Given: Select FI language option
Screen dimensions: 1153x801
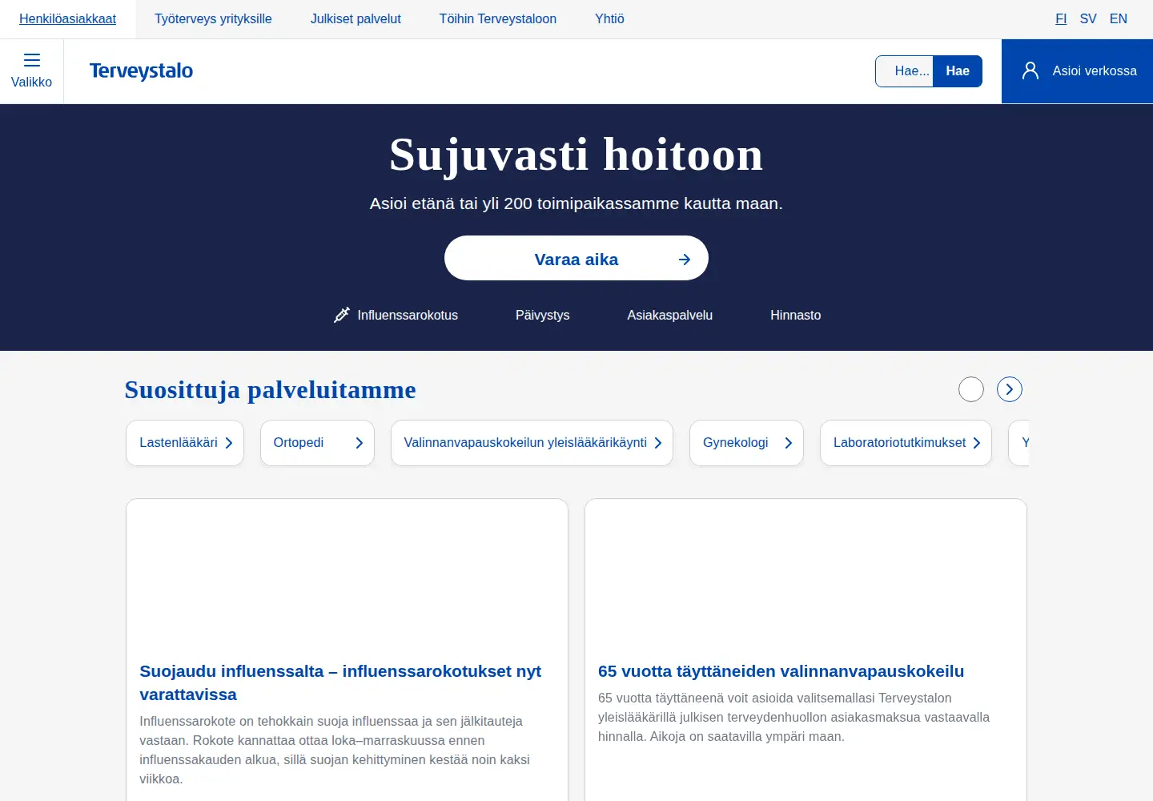Looking at the screenshot, I should [x=1061, y=19].
